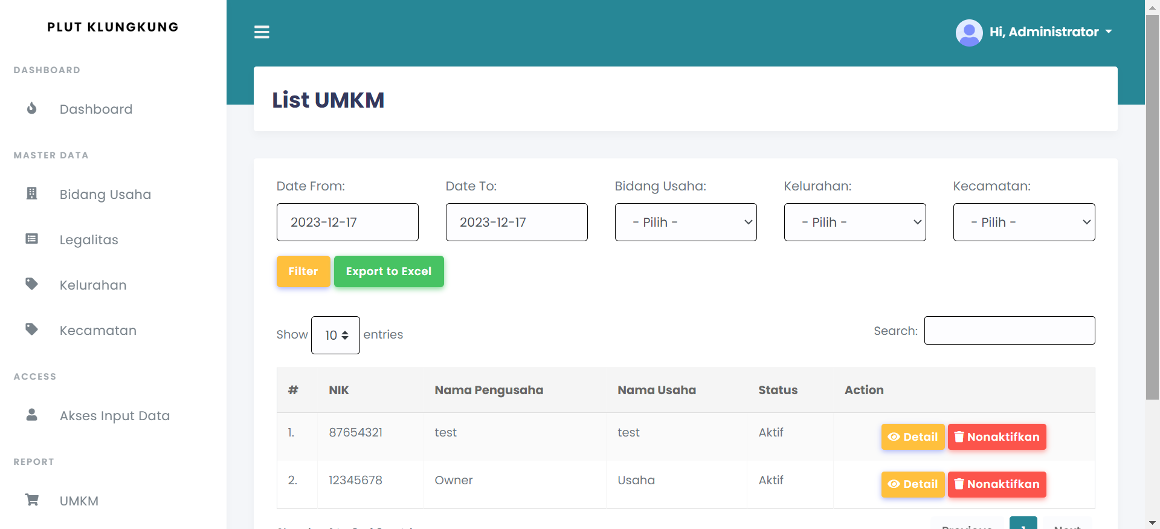The width and height of the screenshot is (1160, 529).
Task: Expand the Kelurahan filter dropdown
Action: pos(854,222)
